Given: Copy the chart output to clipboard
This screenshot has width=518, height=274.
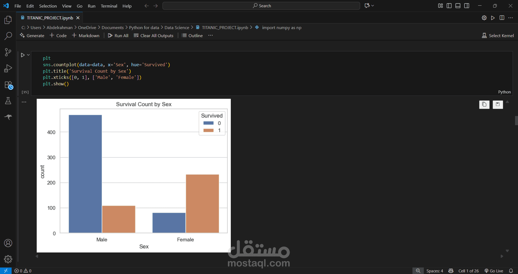Looking at the screenshot, I should (x=484, y=104).
